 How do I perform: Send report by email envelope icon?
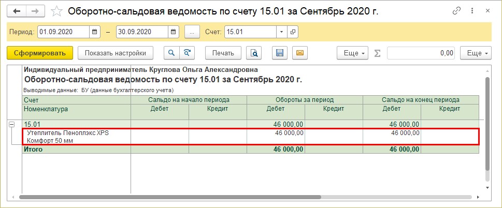pyautogui.click(x=299, y=53)
